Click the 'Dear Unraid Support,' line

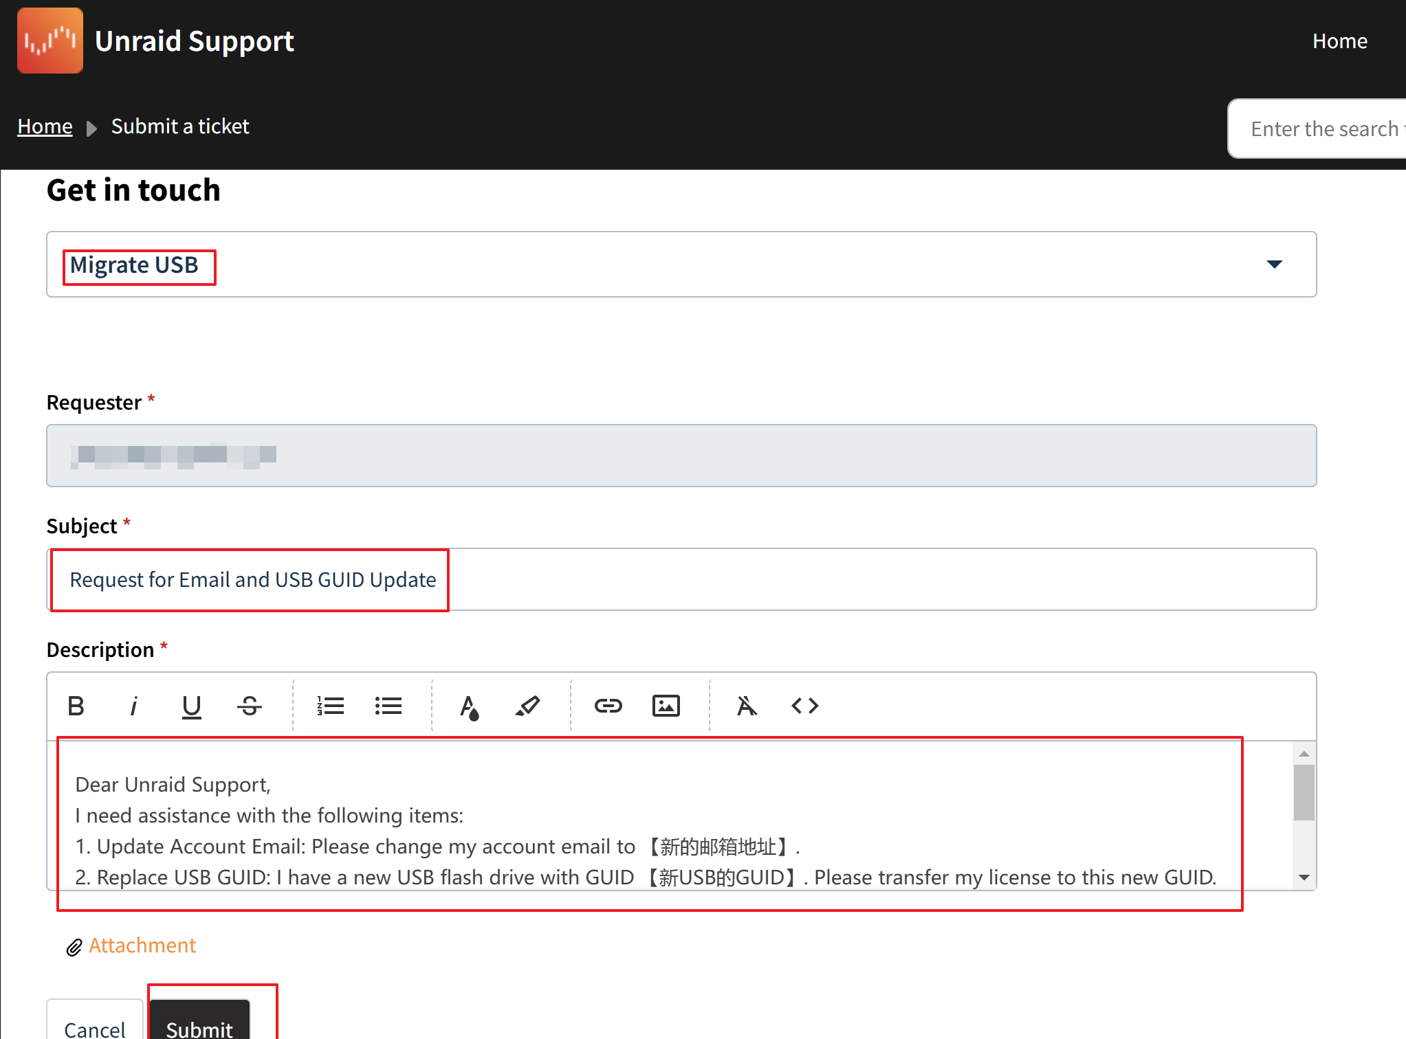point(173,785)
